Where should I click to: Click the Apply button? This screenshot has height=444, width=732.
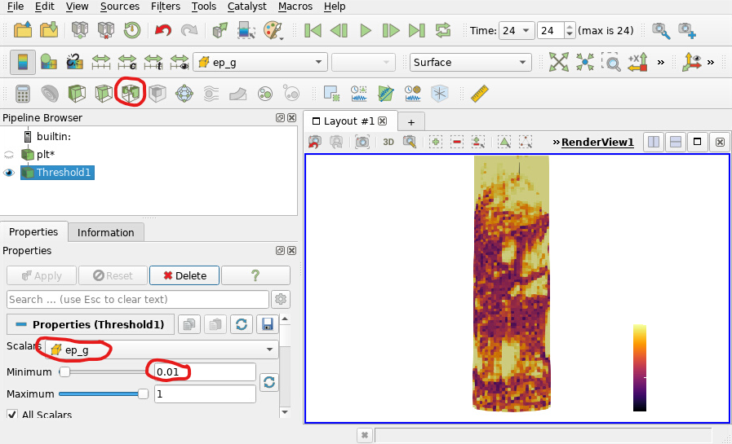point(41,275)
